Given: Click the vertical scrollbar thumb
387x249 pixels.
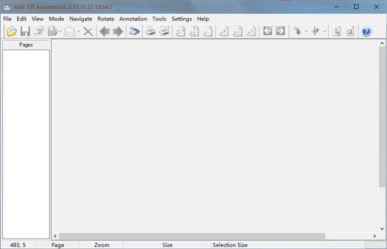Looking at the screenshot, I should (382, 117).
